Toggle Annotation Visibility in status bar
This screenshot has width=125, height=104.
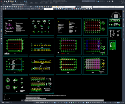coord(87,103)
